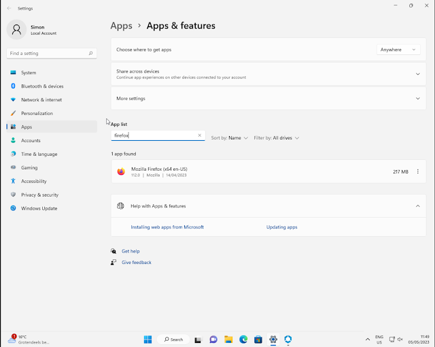The image size is (435, 347).
Task: Open the weather widget showing 16°C
Action: tap(29, 340)
